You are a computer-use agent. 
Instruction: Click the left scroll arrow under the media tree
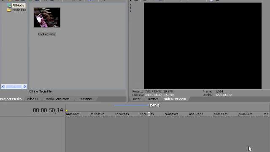tap(3, 87)
